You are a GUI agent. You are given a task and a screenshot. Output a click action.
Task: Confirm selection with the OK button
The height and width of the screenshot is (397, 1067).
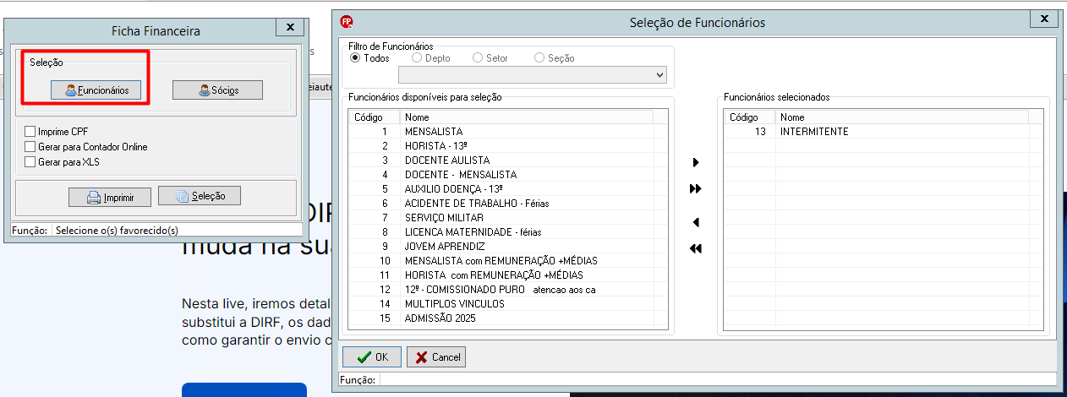click(x=372, y=357)
